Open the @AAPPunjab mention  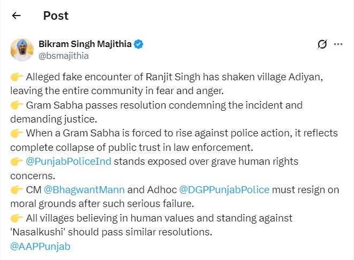click(40, 246)
